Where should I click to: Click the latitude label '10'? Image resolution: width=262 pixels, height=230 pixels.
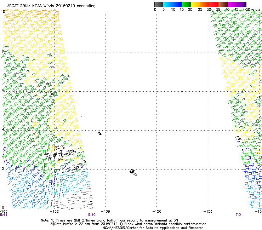click(x=3, y=12)
